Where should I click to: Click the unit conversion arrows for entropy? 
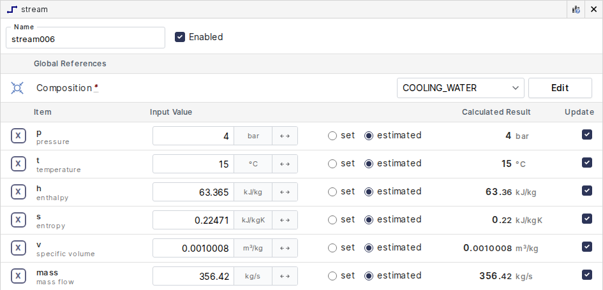tap(285, 220)
